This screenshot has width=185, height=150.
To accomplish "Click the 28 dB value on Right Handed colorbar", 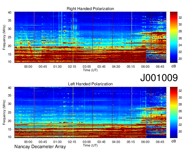I will pyautogui.click(x=180, y=31).
